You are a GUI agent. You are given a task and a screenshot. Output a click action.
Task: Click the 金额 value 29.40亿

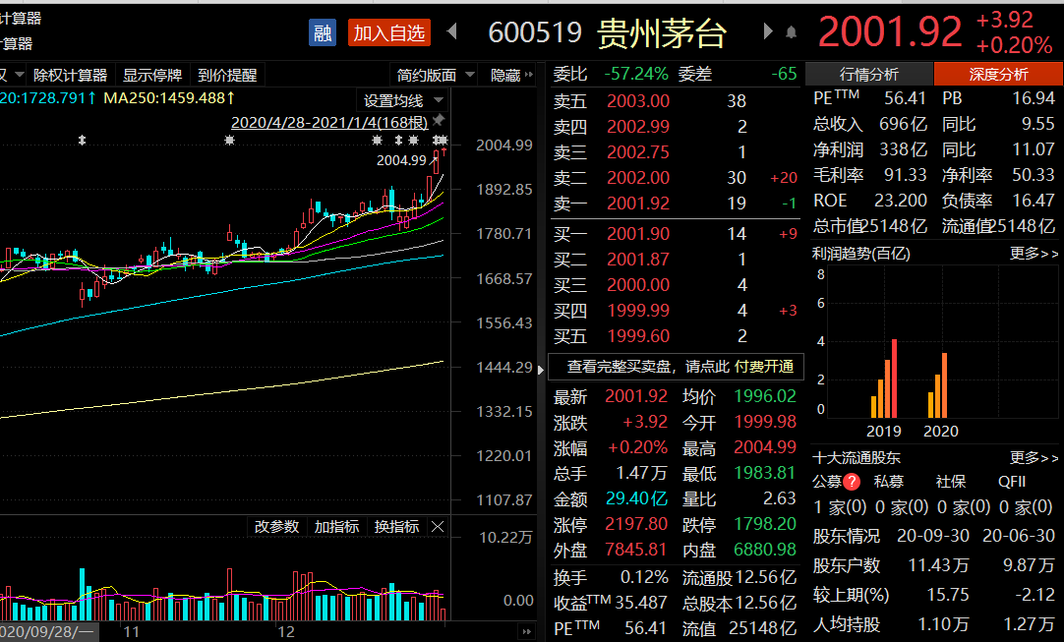click(x=636, y=498)
